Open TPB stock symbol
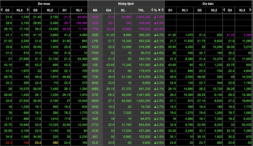This screenshot has height=146, width=253. point(95,29)
